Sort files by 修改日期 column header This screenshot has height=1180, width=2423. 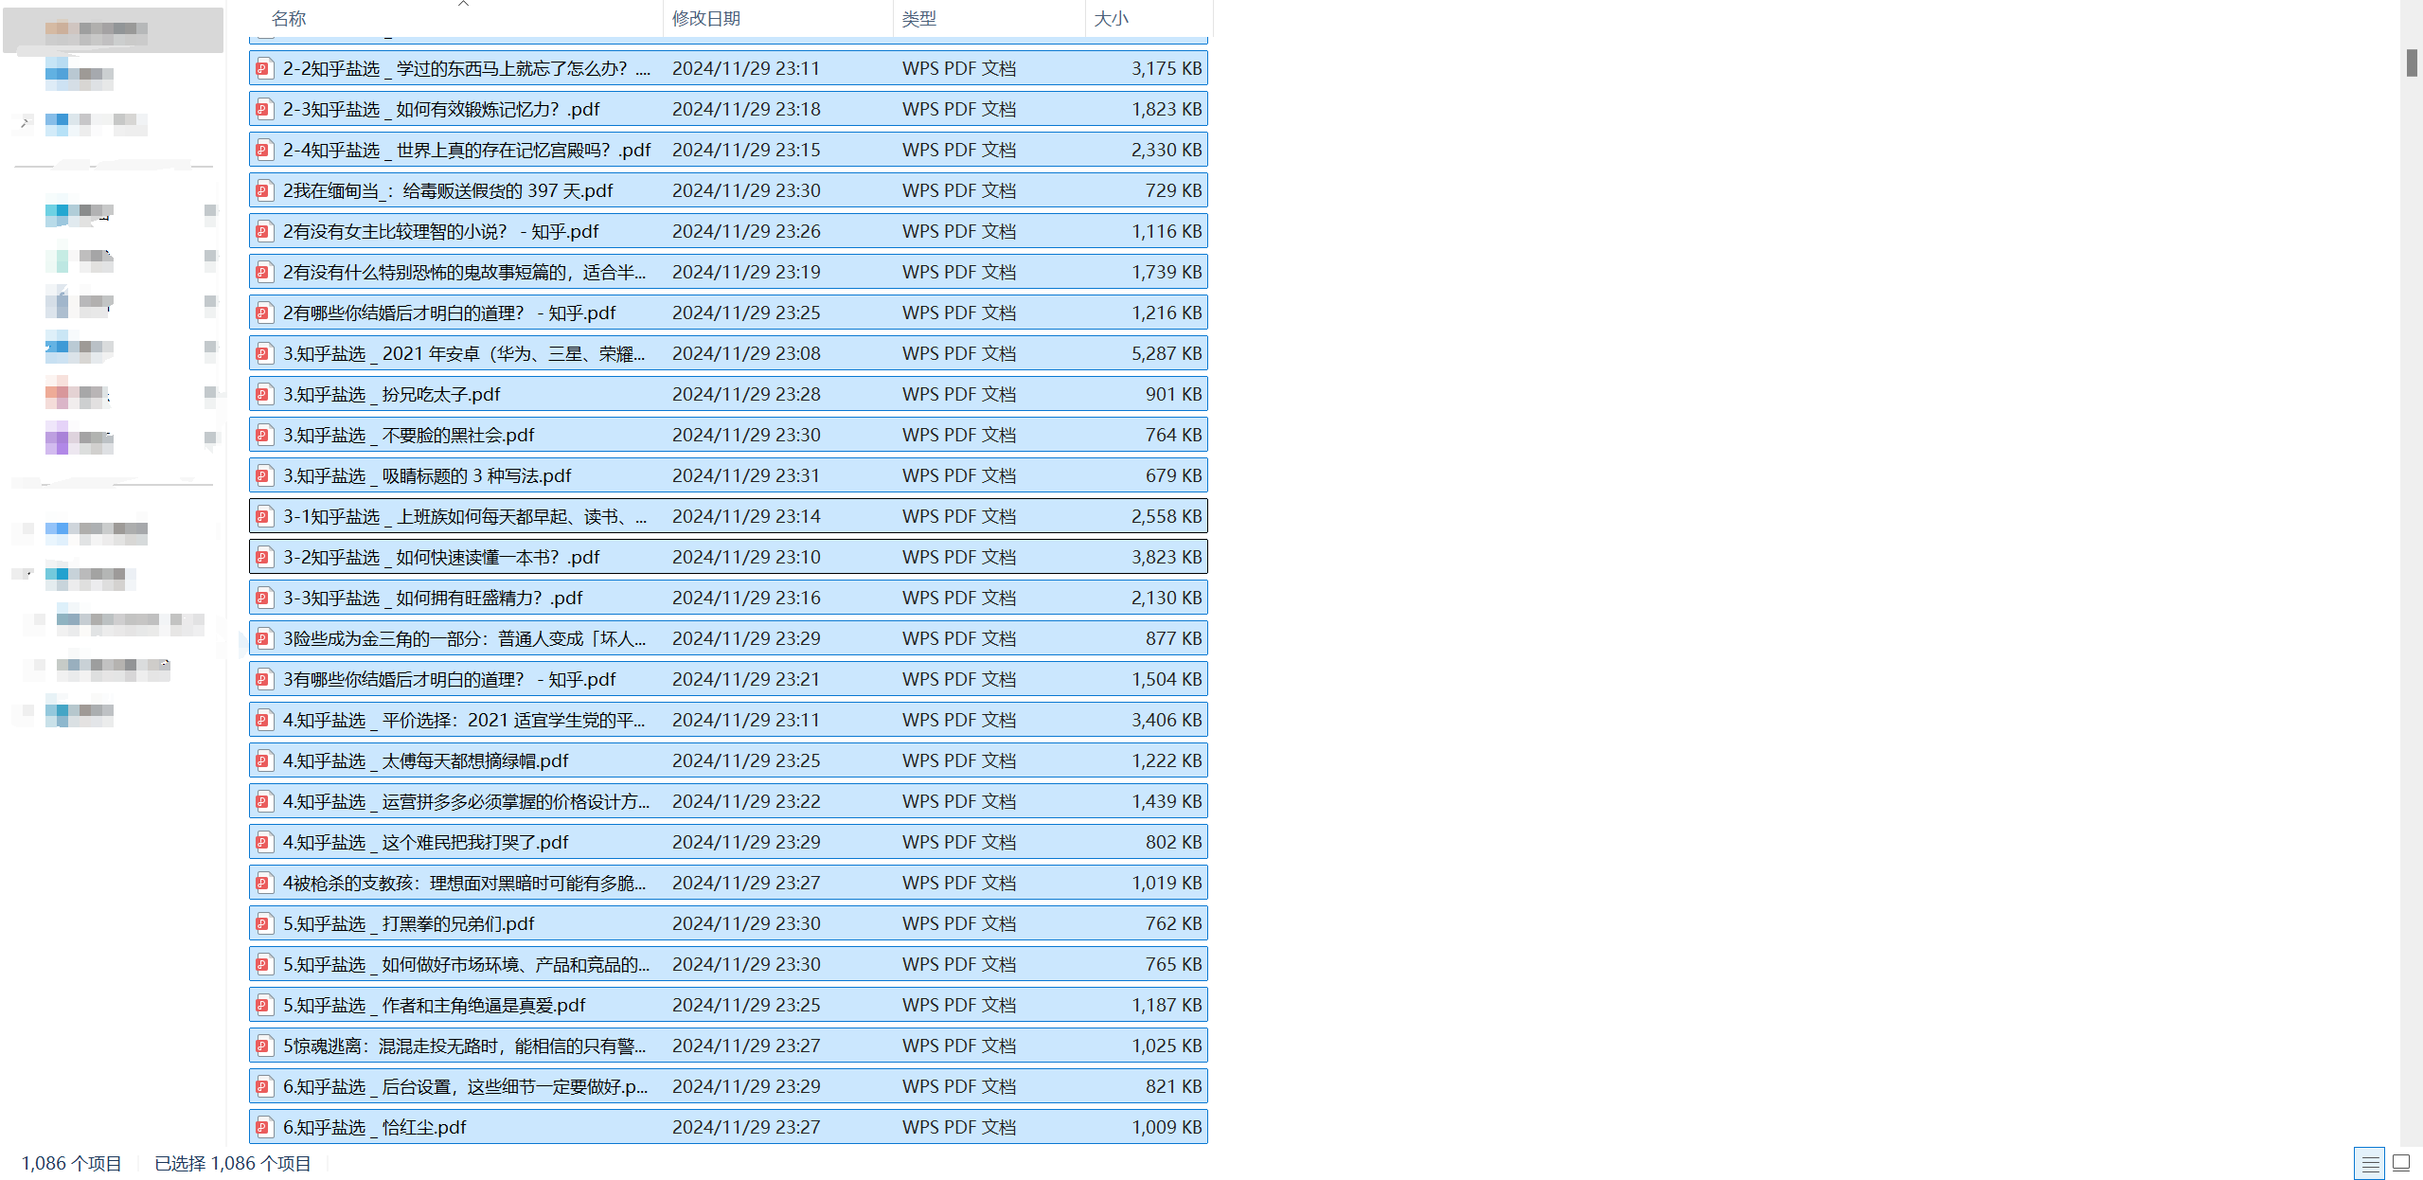706,19
